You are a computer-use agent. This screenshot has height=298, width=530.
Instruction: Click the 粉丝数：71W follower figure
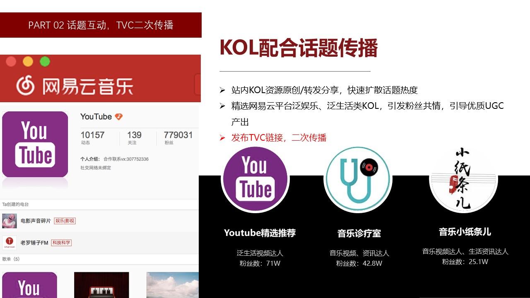(260, 263)
